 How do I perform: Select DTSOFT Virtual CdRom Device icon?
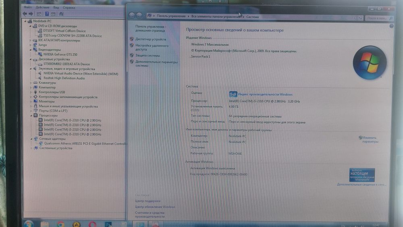[40, 31]
